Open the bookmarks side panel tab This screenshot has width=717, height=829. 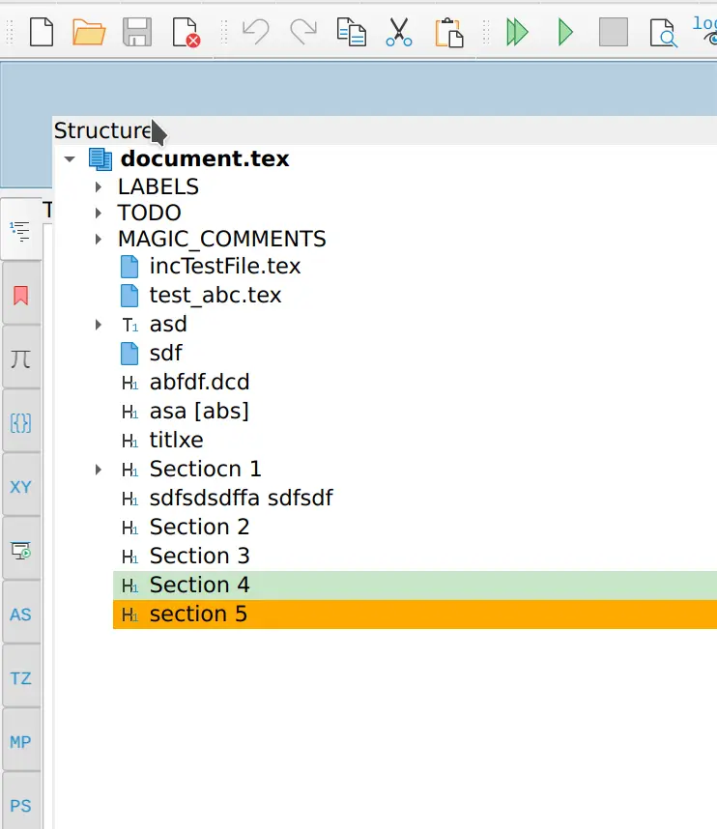(x=20, y=296)
